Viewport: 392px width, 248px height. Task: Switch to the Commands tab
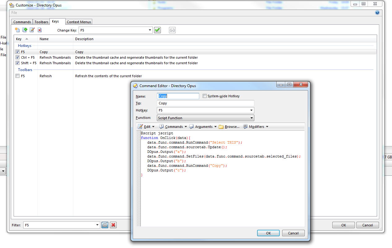coord(22,22)
